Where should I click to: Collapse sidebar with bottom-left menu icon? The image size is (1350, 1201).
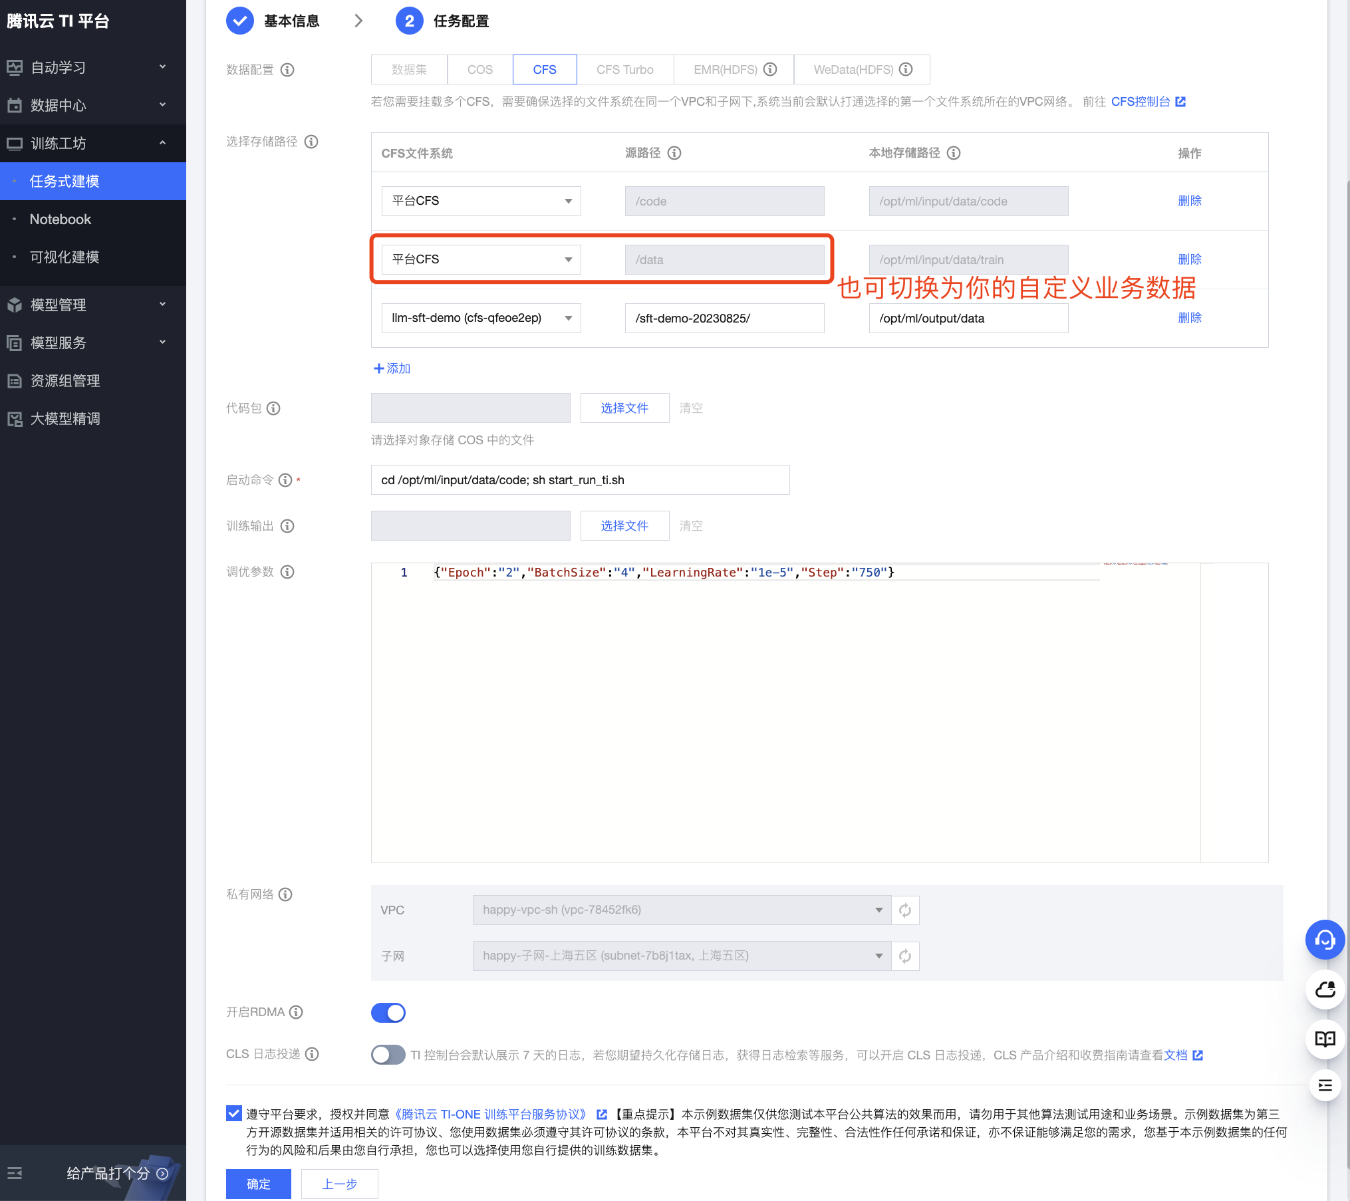pyautogui.click(x=15, y=1173)
